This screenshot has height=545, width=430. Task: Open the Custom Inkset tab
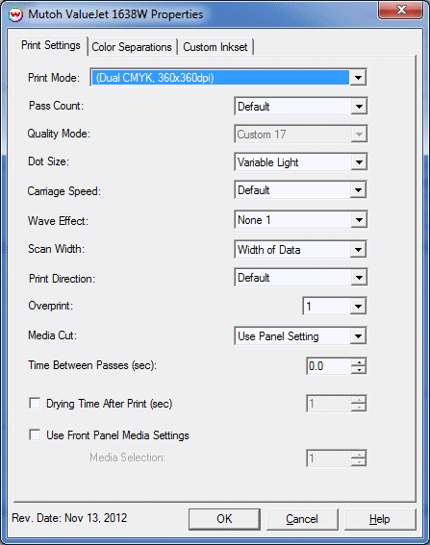click(x=215, y=47)
